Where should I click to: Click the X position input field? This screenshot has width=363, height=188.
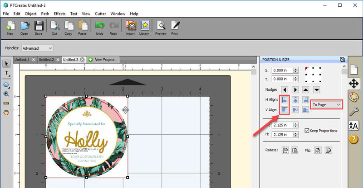(282, 70)
